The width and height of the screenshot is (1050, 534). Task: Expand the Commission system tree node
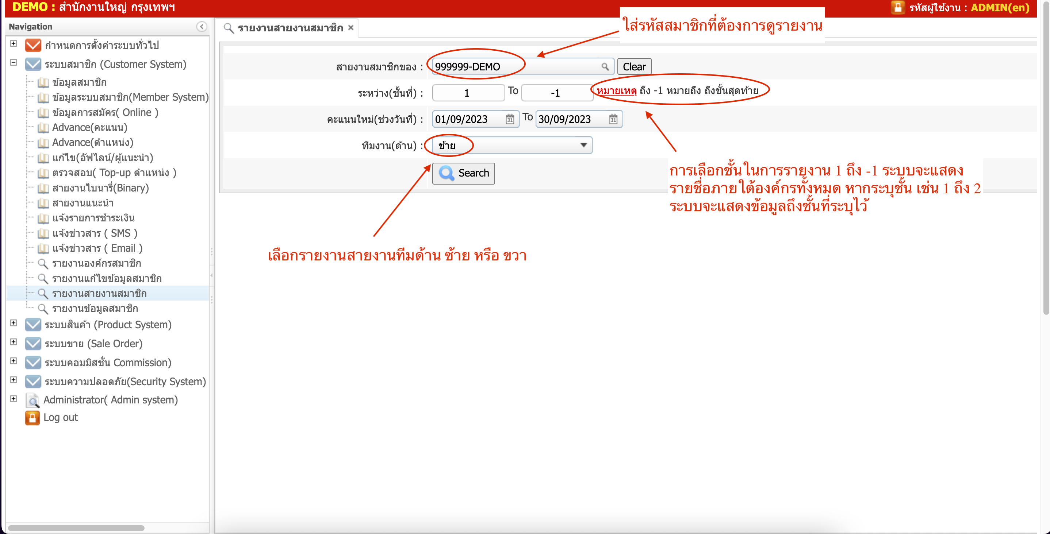(14, 361)
